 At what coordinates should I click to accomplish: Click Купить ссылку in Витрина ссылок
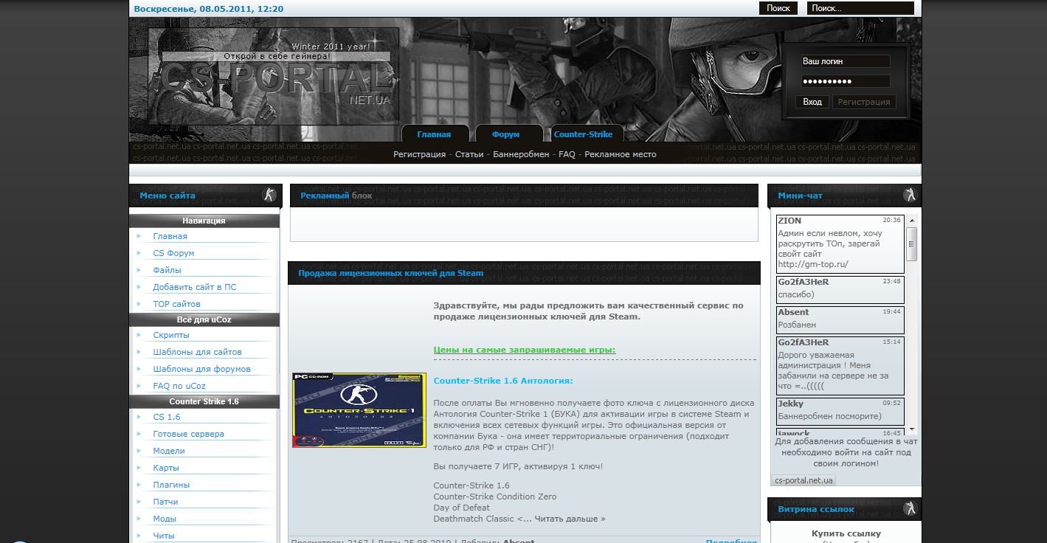coord(846,533)
